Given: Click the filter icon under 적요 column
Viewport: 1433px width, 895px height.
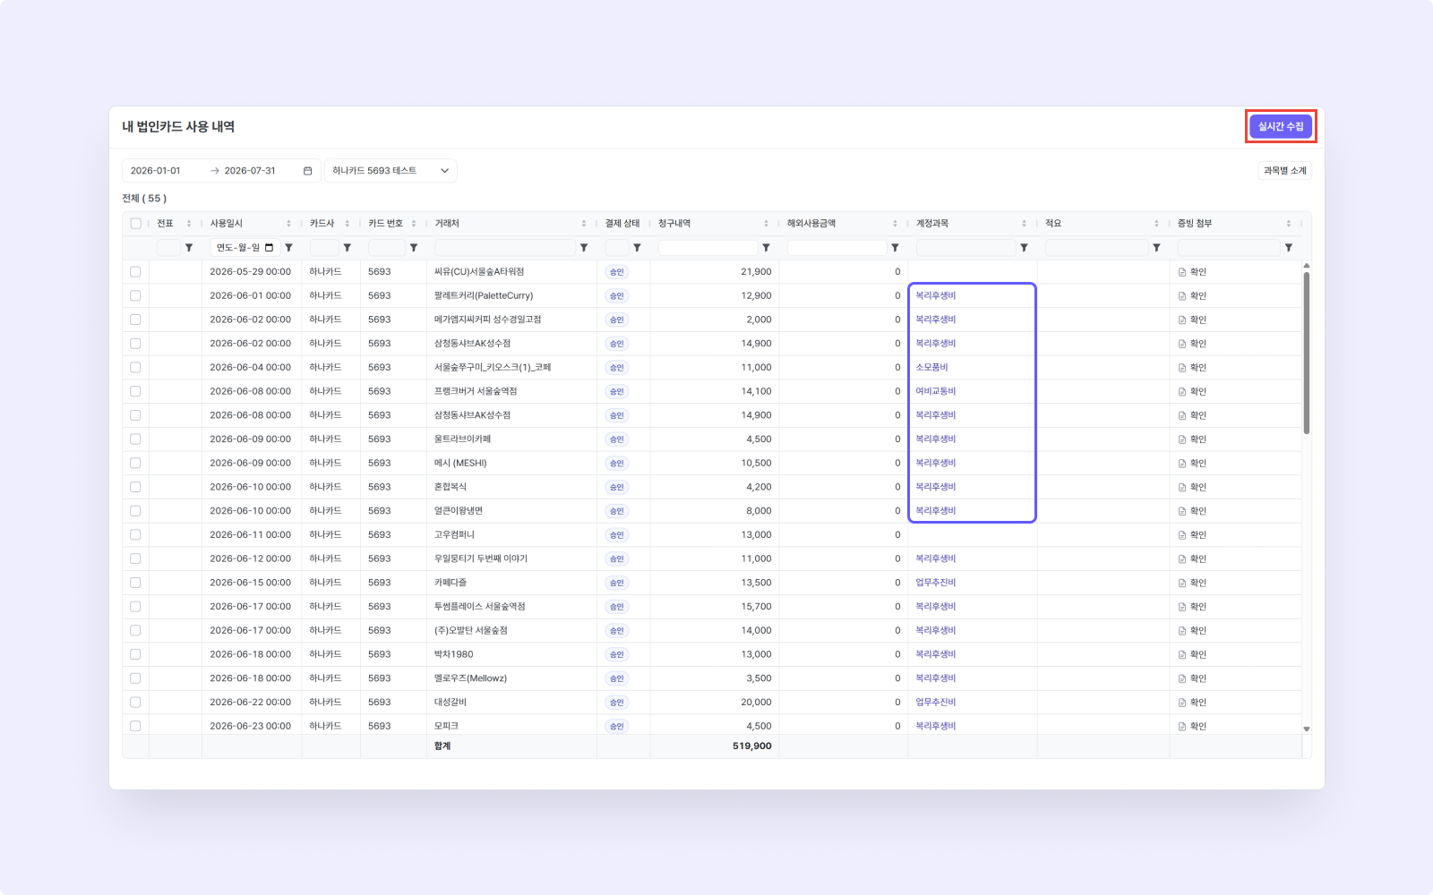Looking at the screenshot, I should click(x=1156, y=248).
